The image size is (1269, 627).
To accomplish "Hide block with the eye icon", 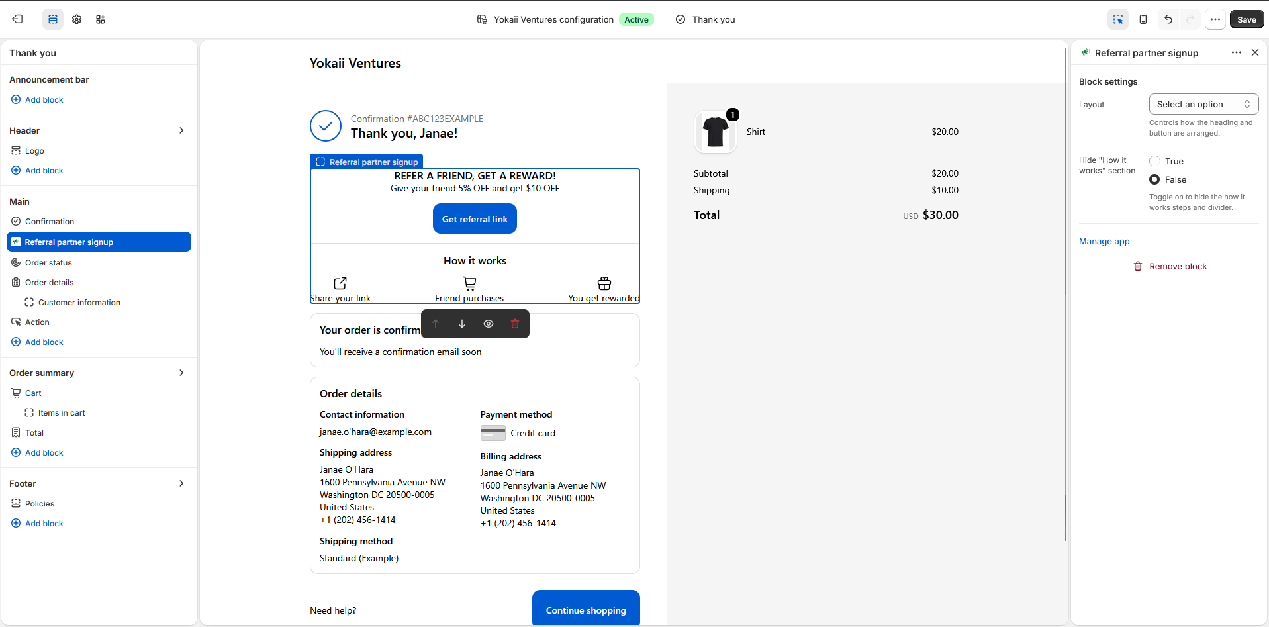I will [x=489, y=324].
